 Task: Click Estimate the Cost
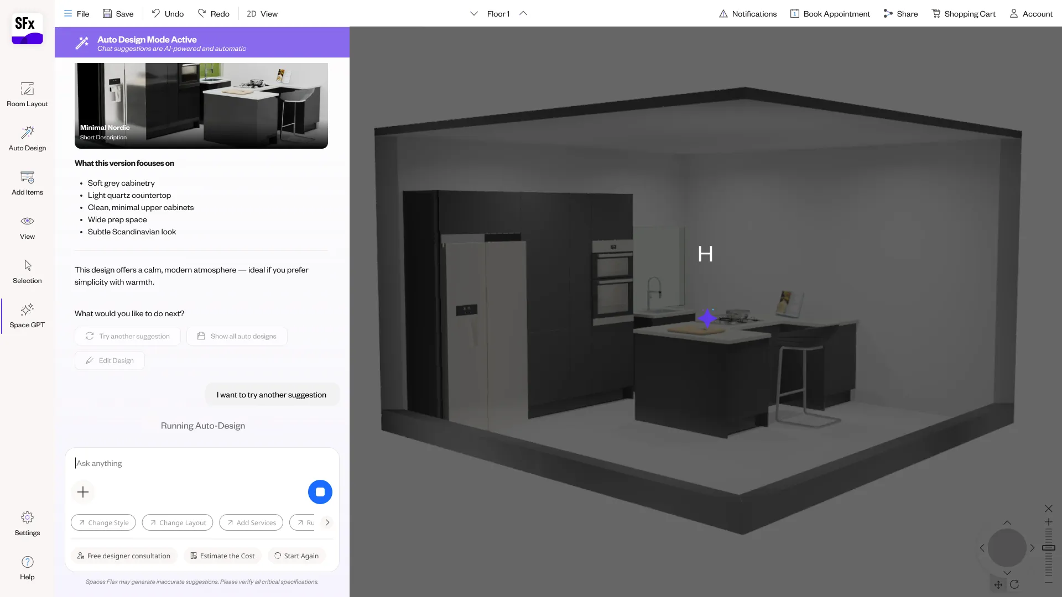[222, 556]
